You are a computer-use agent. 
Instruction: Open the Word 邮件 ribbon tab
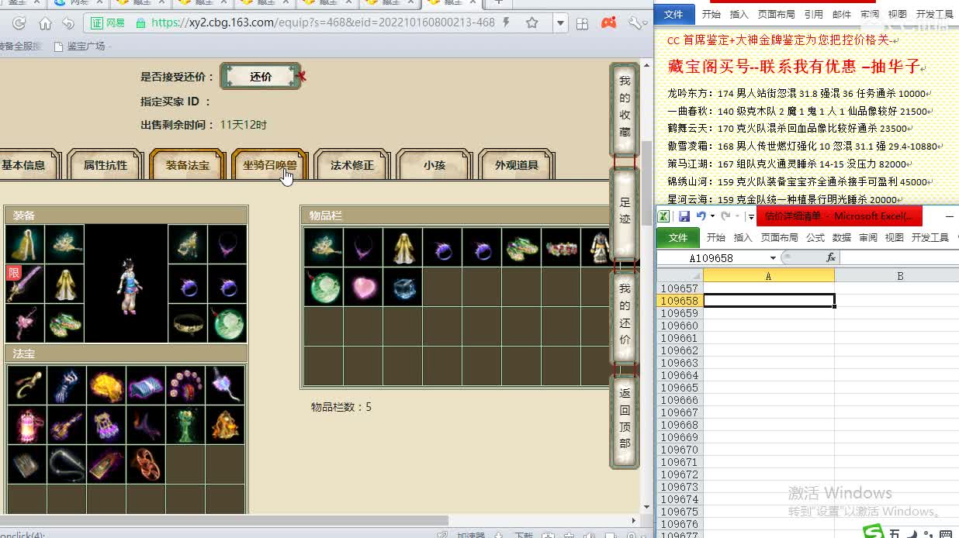(x=842, y=14)
